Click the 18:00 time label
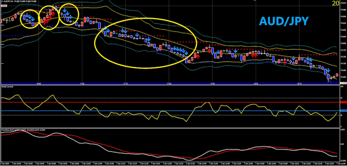This screenshot has height=166, width=347. coord(256,84)
